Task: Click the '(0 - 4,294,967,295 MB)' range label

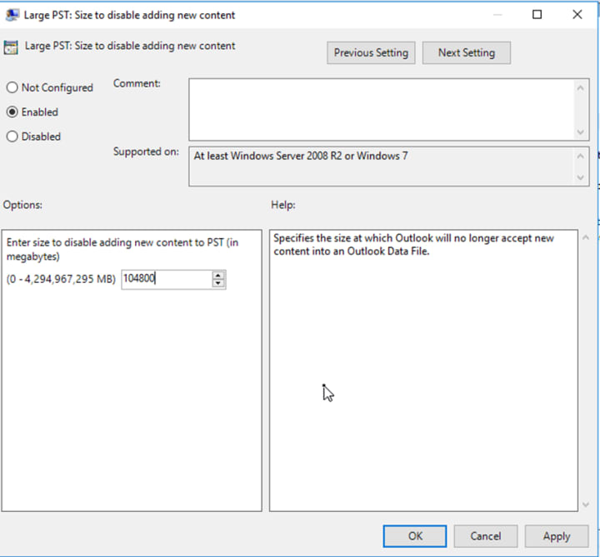Action: pyautogui.click(x=61, y=279)
